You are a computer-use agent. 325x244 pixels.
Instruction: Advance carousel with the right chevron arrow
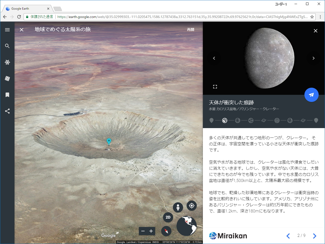[x=313, y=58]
